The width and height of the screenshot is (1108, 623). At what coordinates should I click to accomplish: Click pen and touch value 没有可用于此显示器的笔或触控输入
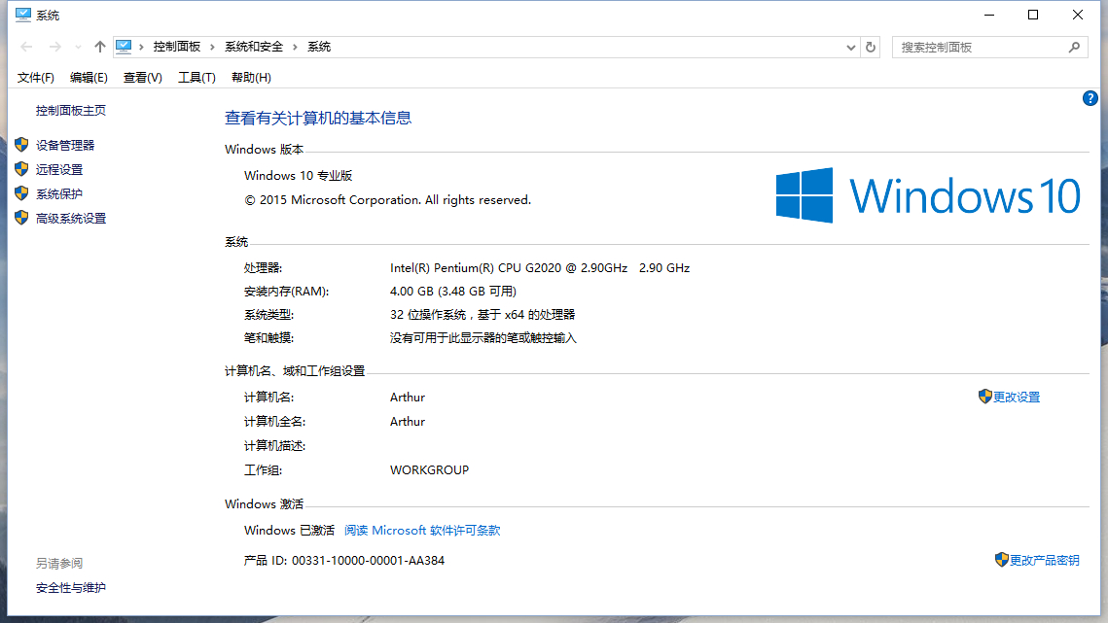pyautogui.click(x=483, y=337)
